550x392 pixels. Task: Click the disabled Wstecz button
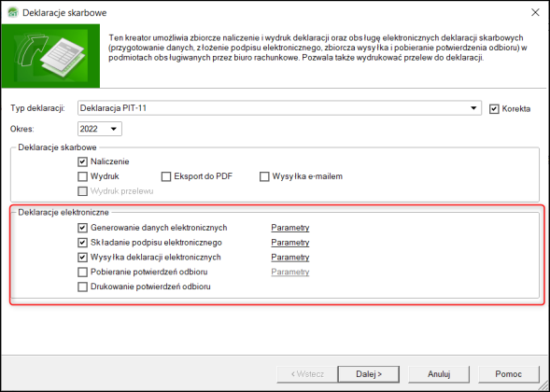(307, 374)
